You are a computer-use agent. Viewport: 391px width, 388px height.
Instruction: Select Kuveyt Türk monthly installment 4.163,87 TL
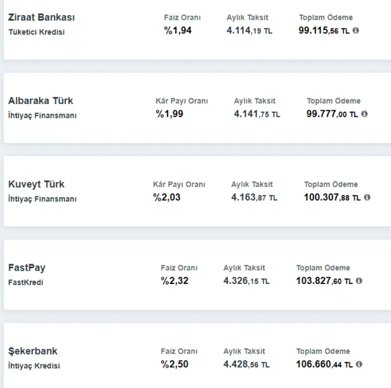click(x=254, y=198)
